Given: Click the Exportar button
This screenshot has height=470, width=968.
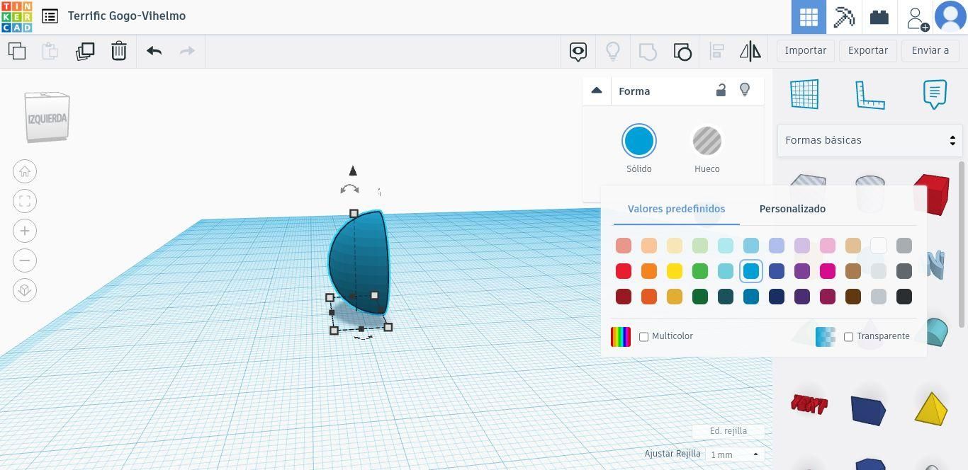Looking at the screenshot, I should tap(868, 50).
